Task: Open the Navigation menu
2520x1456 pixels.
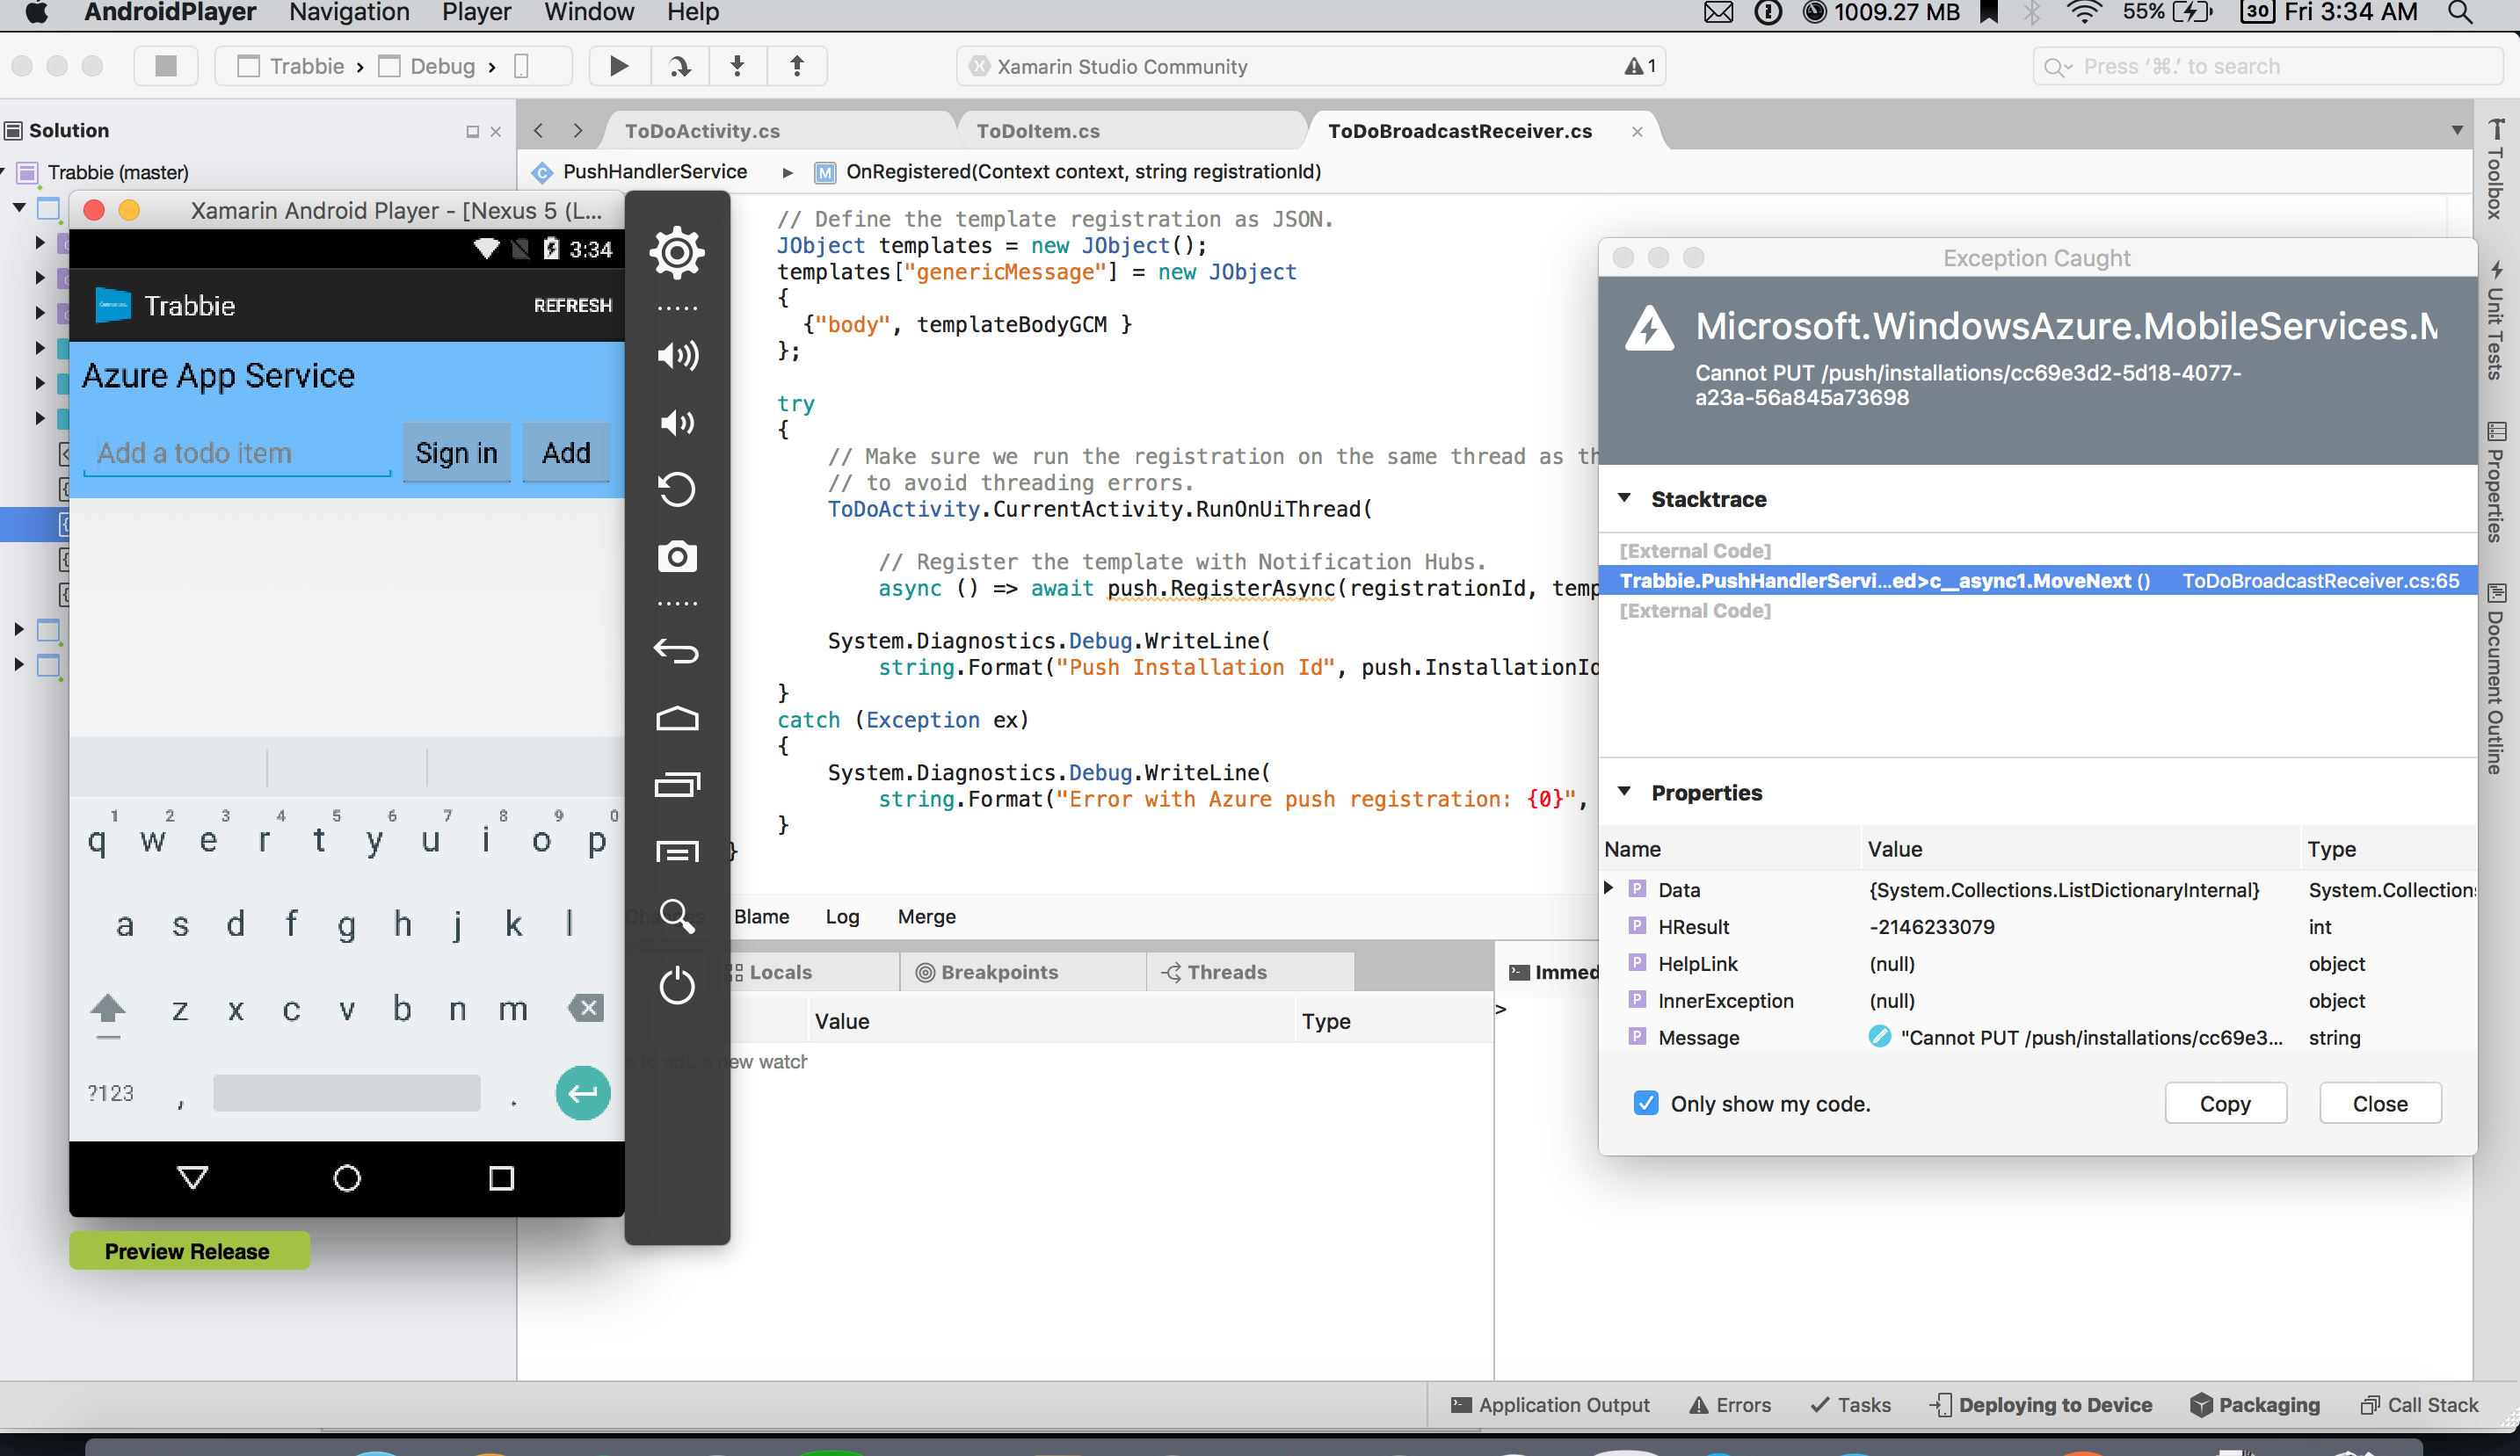Action: click(349, 13)
